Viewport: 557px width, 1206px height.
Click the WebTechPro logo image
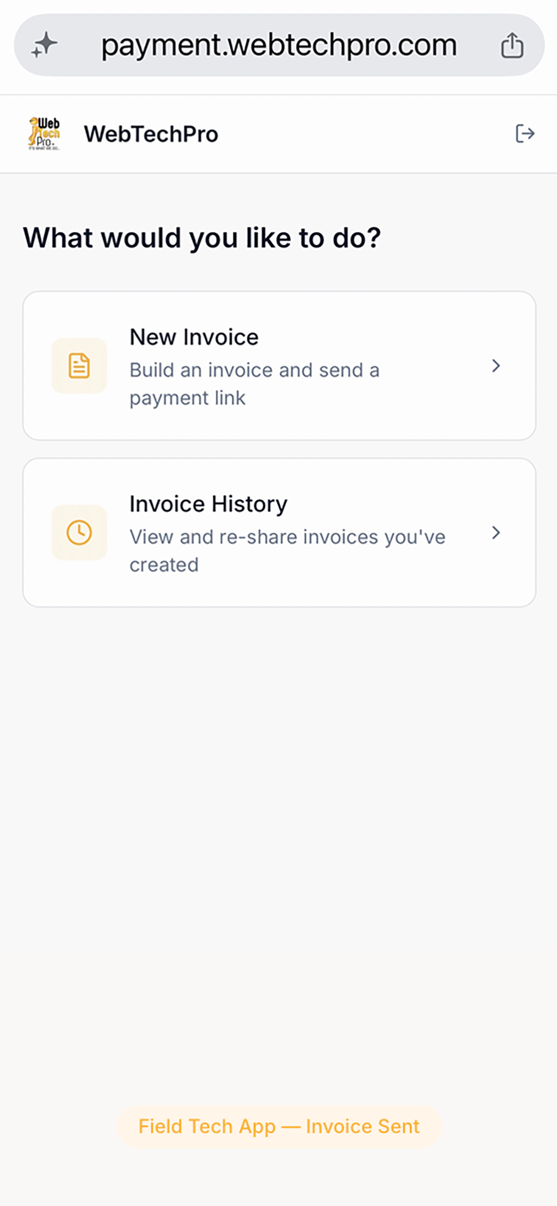click(x=44, y=134)
